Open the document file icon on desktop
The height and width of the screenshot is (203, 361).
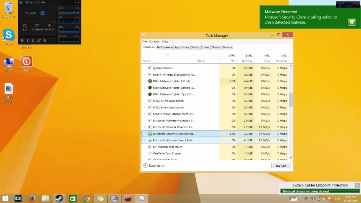pyautogui.click(x=9, y=93)
